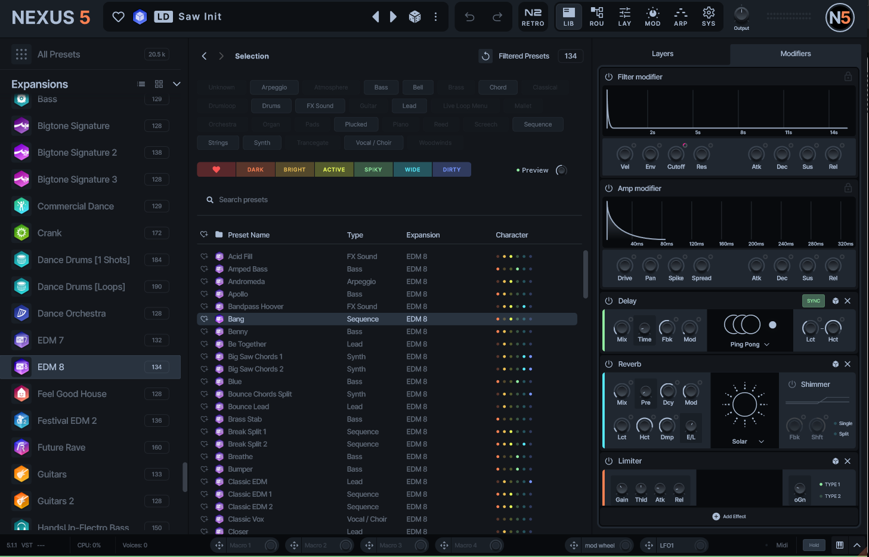Open the Solar reverb type dropdown
Viewport: 869px width, 557px height.
pyautogui.click(x=748, y=442)
